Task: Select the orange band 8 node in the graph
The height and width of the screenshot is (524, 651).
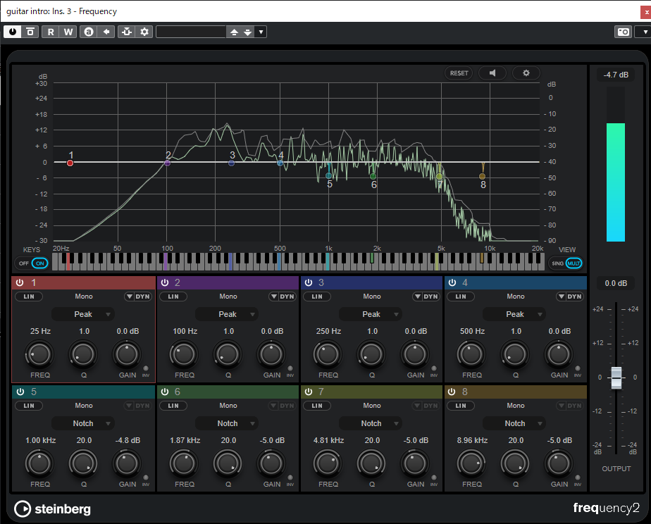Action: (482, 176)
